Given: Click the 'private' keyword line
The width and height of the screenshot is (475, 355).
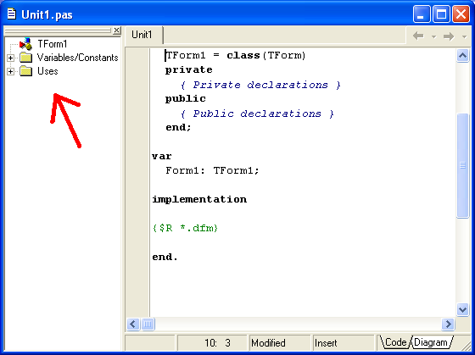Looking at the screenshot, I should [188, 70].
